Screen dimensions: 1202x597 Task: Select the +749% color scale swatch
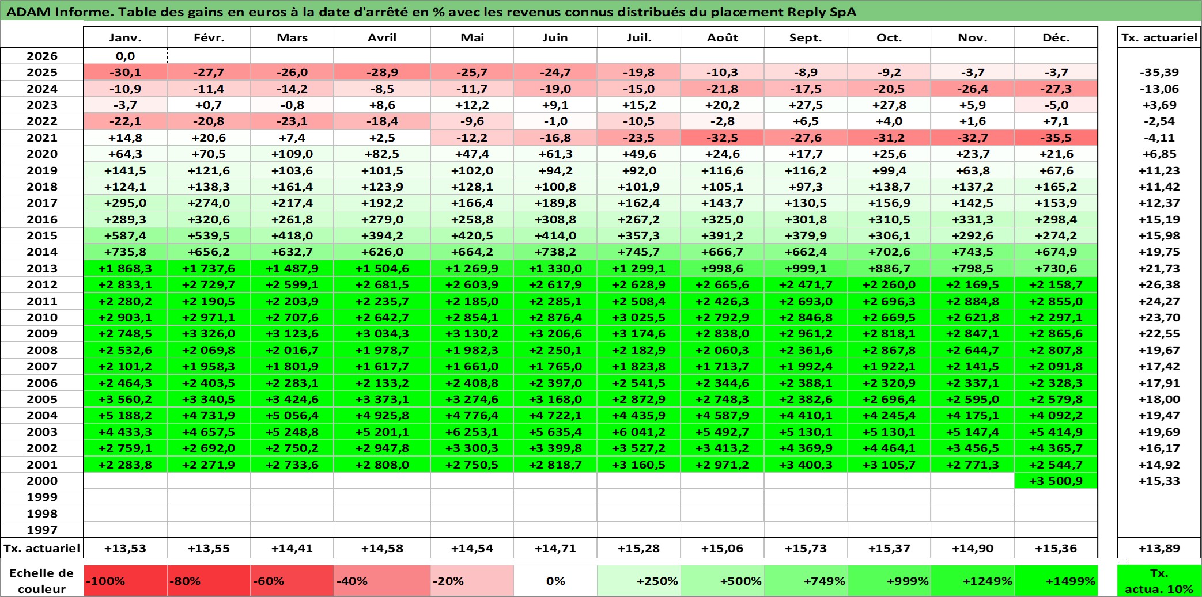point(806,580)
